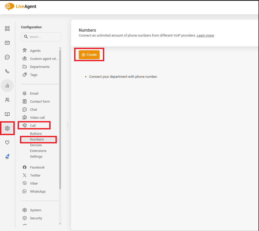The image size is (259, 231).
Task: Open the Chats speech bubble icon
Action: 7,57
